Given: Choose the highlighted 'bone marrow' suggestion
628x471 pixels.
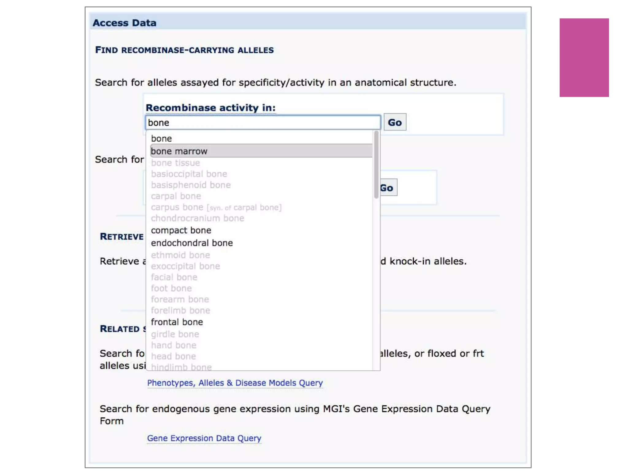Looking at the screenshot, I should click(x=179, y=151).
